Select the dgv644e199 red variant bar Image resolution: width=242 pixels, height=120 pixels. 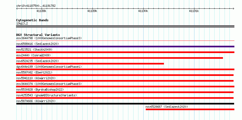(125, 69)
